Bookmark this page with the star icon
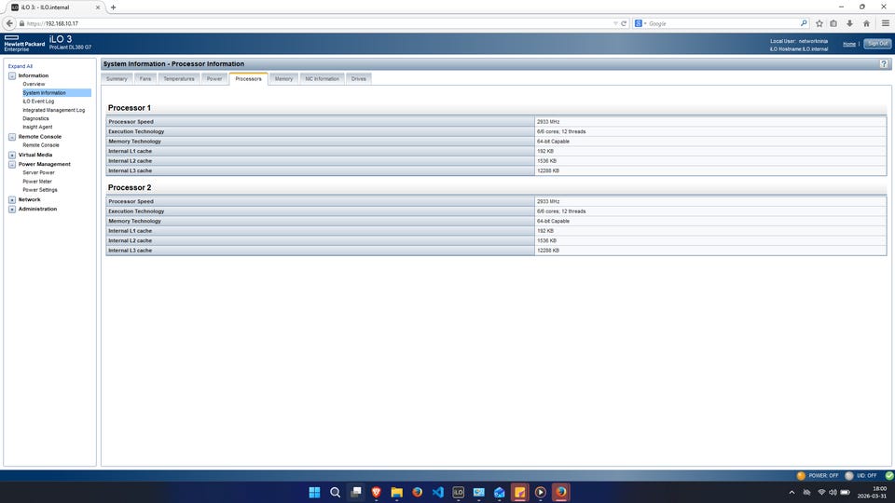895x503 pixels. (819, 23)
